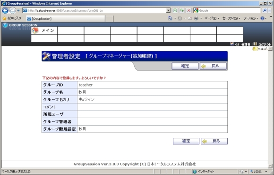Screen dimensions: 274x175
Task: Click the home icon in IE toolbar
Action: tap(170, 18)
